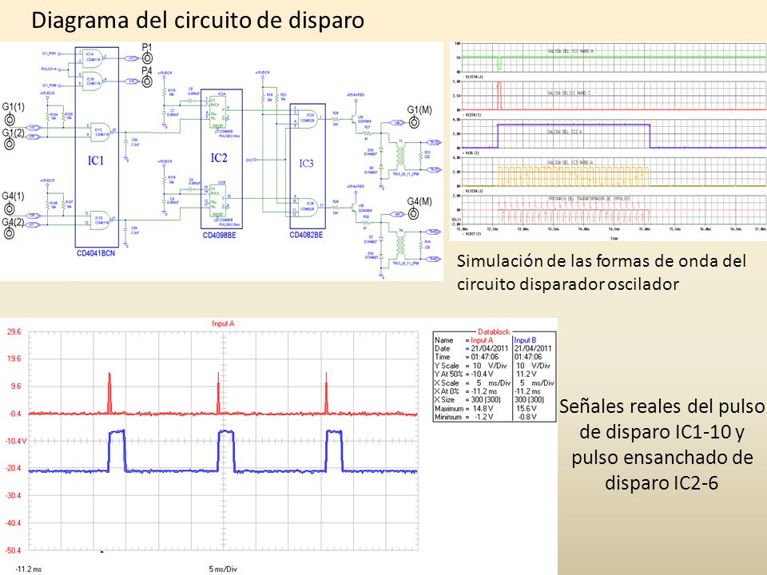Click the 'Input A' oscilloscope plot title
Screen dimensions: 767x575
click(x=223, y=323)
